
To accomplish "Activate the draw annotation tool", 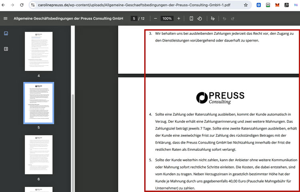I will [x=212, y=18].
